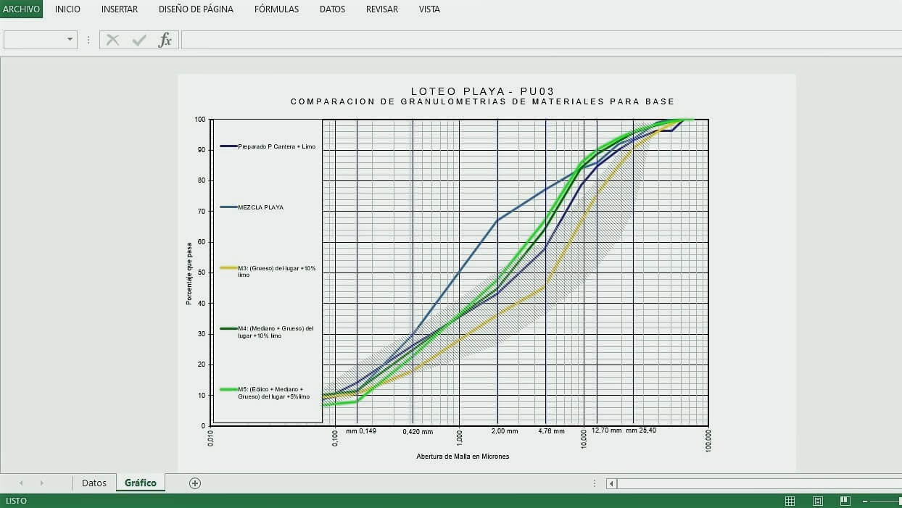Open the FÓRMULAS ribbon tab
The image size is (902, 508).
point(276,9)
